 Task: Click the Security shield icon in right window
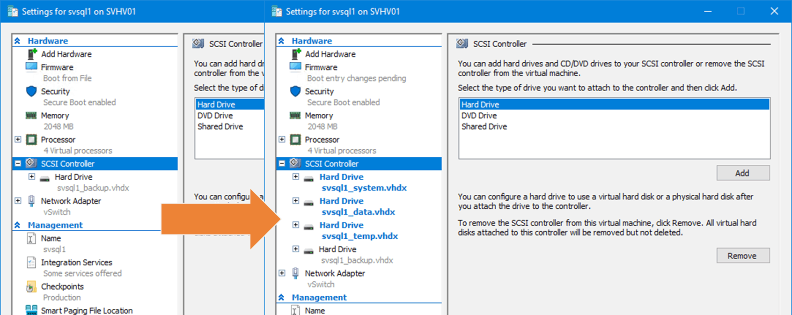click(295, 91)
